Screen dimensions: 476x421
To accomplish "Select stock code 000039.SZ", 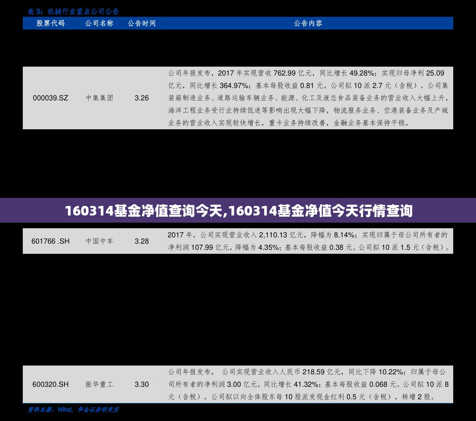I will [50, 98].
